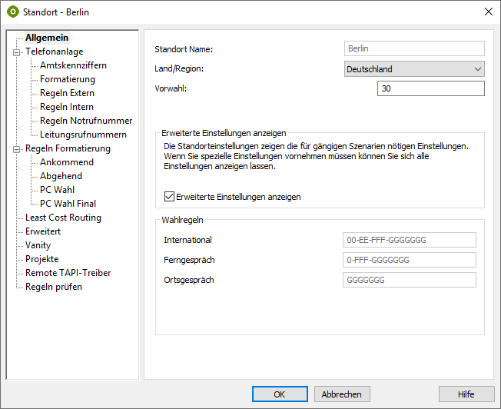Click the Abbrechen button
This screenshot has height=409, width=501.
click(x=342, y=394)
